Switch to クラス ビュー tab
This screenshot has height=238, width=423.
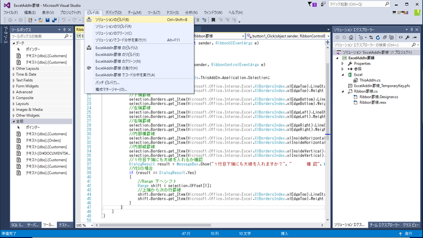tap(411, 225)
